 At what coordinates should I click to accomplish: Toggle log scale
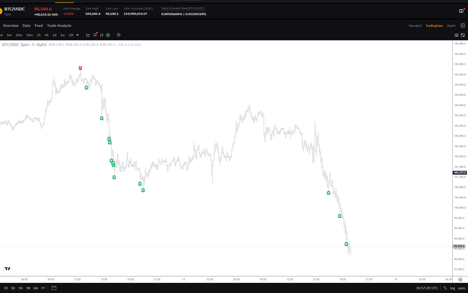pyautogui.click(x=452, y=288)
